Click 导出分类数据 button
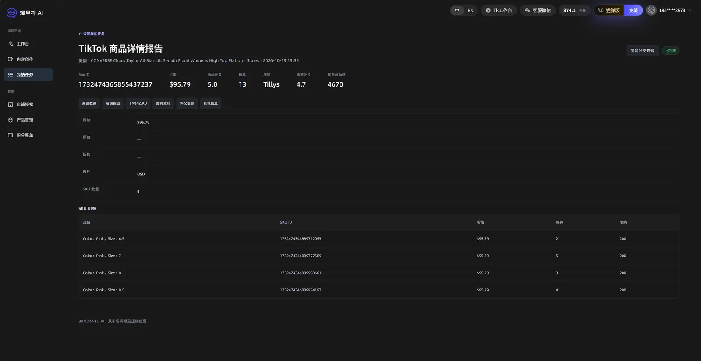 coord(642,50)
